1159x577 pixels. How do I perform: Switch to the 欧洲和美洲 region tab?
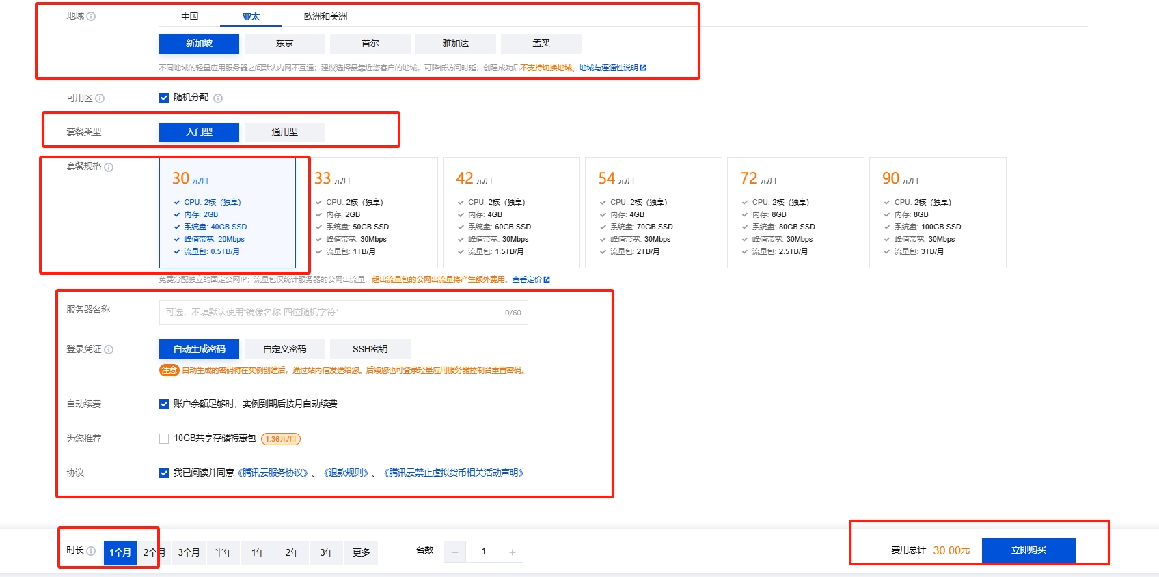[x=325, y=16]
